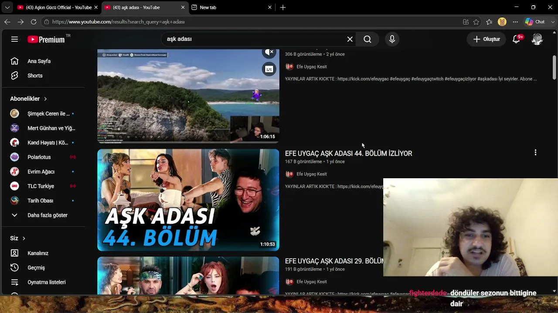558x313 pixels.
Task: Open the YouTube account avatar menu
Action: (x=537, y=39)
